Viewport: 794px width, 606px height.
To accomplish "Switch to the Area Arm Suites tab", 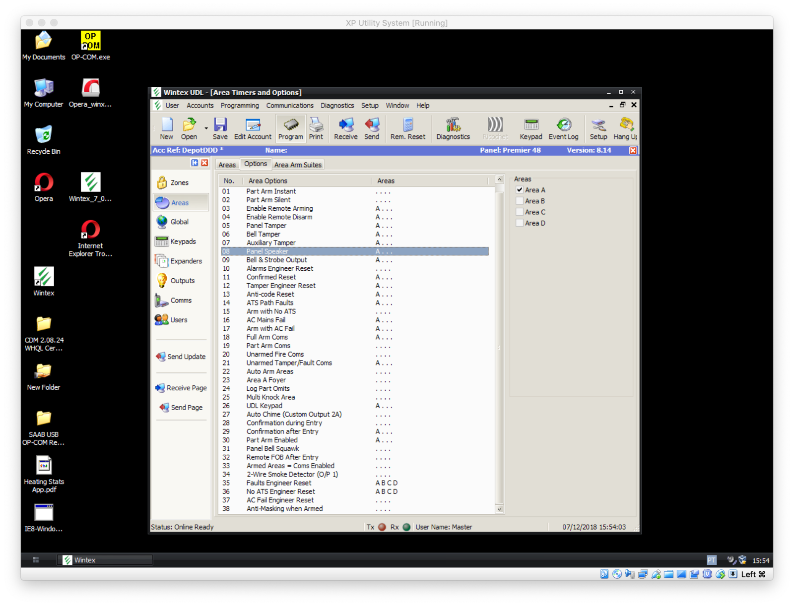I will pyautogui.click(x=298, y=165).
